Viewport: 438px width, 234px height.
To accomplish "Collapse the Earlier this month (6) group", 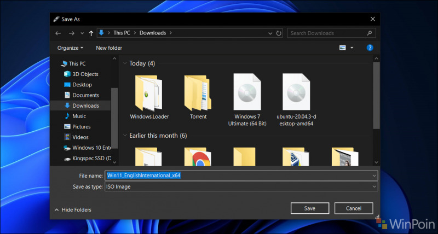I will pos(125,136).
